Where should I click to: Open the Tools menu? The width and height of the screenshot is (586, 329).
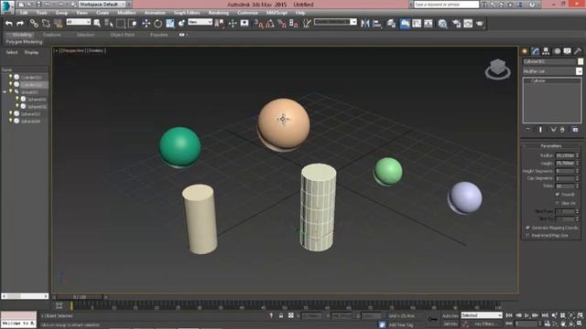click(x=41, y=13)
